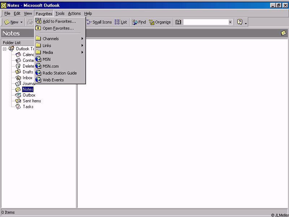Open the Address Book icon
Viewport: 289px width, 217px height.
coord(178,22)
